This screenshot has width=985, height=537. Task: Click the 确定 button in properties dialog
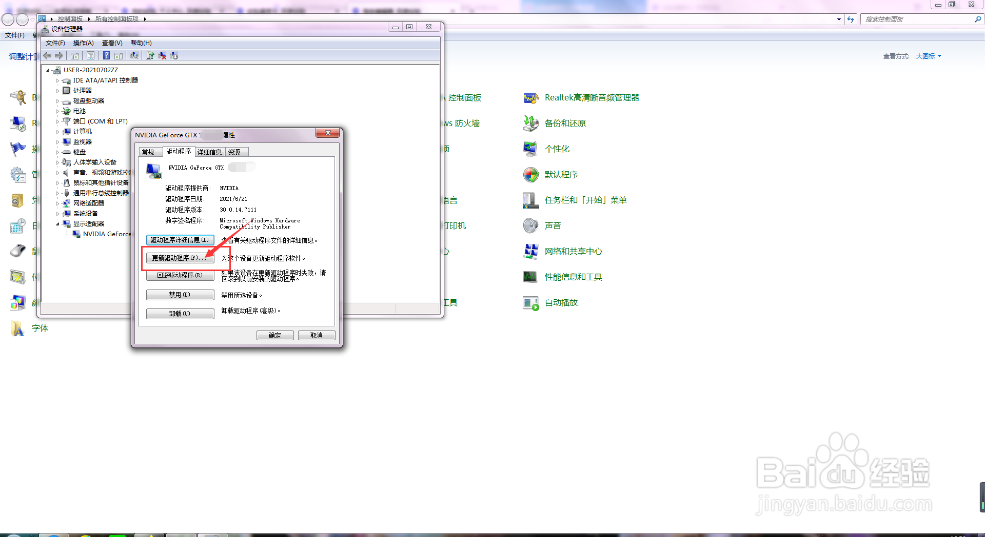click(x=275, y=335)
